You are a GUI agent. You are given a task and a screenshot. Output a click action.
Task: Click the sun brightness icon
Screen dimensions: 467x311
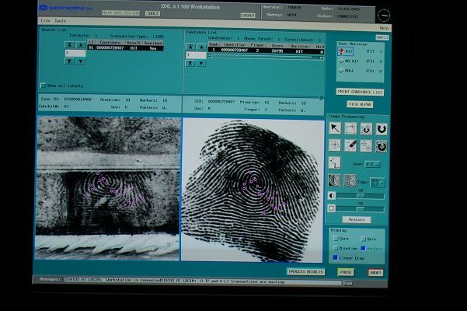tap(332, 208)
